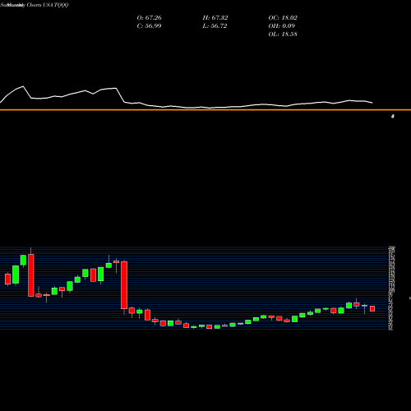Click the Charts USA TQQQ title
This screenshot has width=411, height=411.
click(48, 5)
